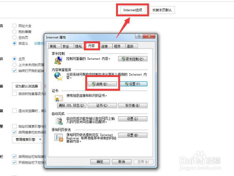The image size is (234, 176).
Task: Toggle 启用搜索栏的热词 checkbox
Action: click(x=15, y=132)
